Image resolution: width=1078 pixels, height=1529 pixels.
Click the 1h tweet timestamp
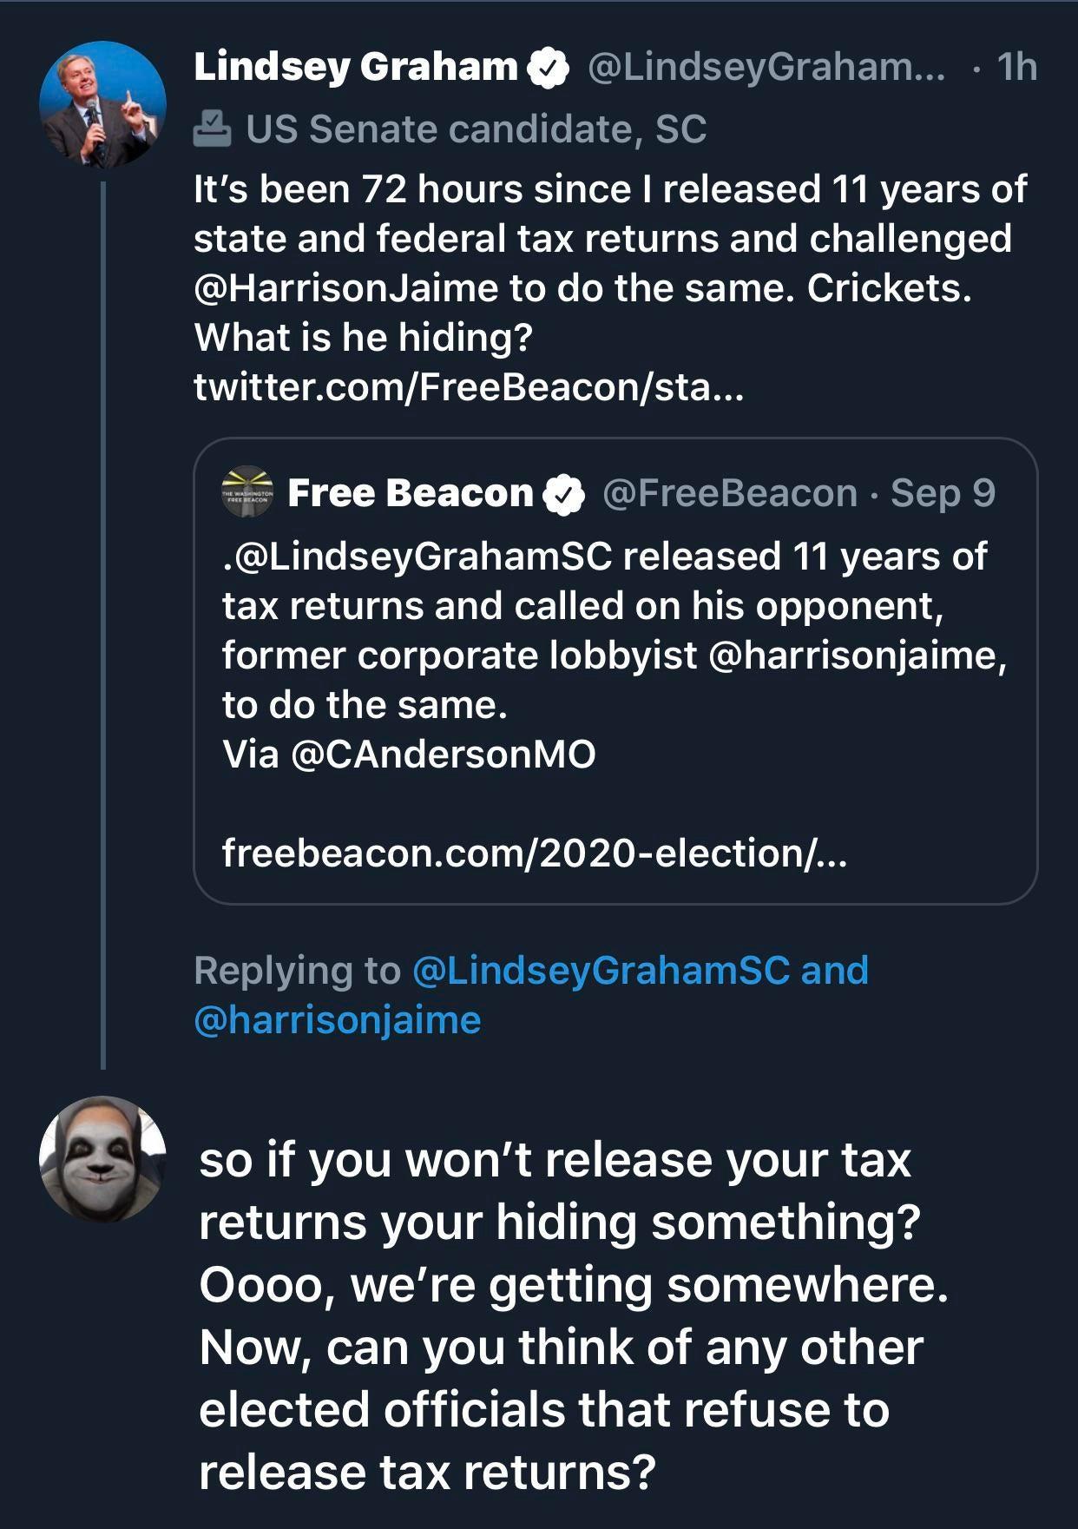[1016, 67]
